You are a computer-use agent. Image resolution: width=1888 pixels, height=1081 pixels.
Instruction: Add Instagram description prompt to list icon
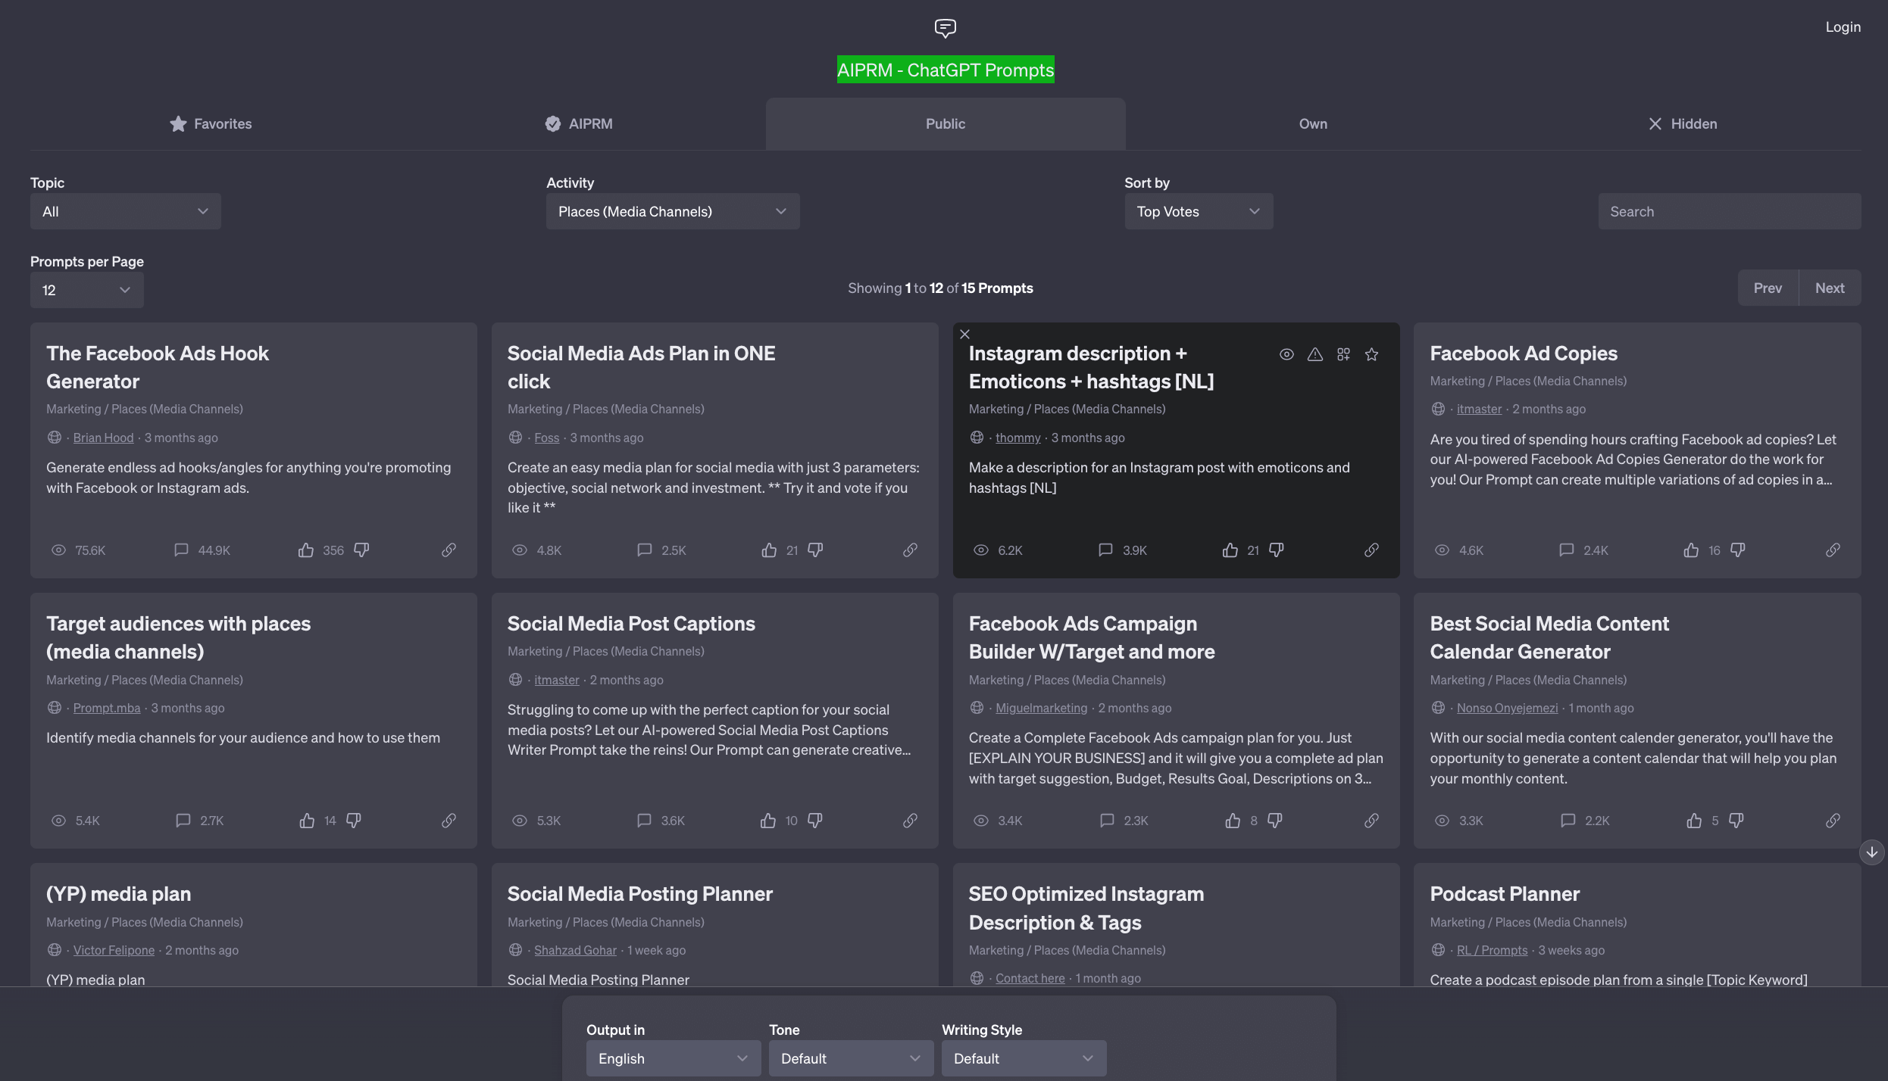point(1343,354)
